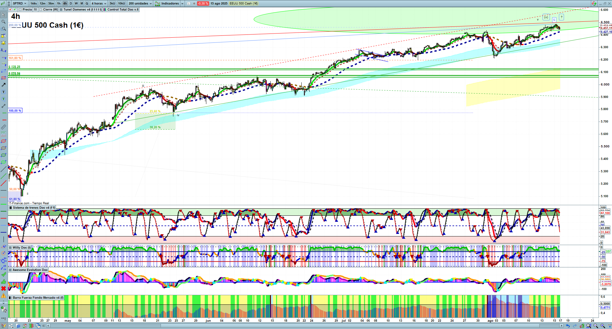Click the alert bell with cursor tool
Viewport: 612px width, 329px height.
[x=4, y=36]
